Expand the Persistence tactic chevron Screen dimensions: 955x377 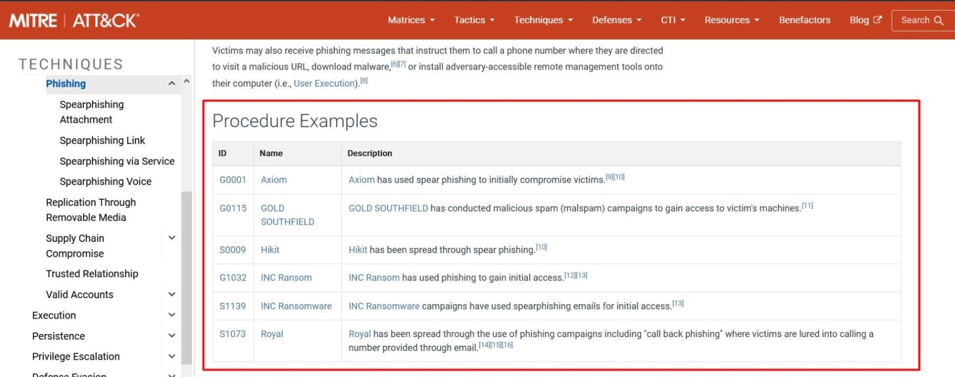(172, 336)
